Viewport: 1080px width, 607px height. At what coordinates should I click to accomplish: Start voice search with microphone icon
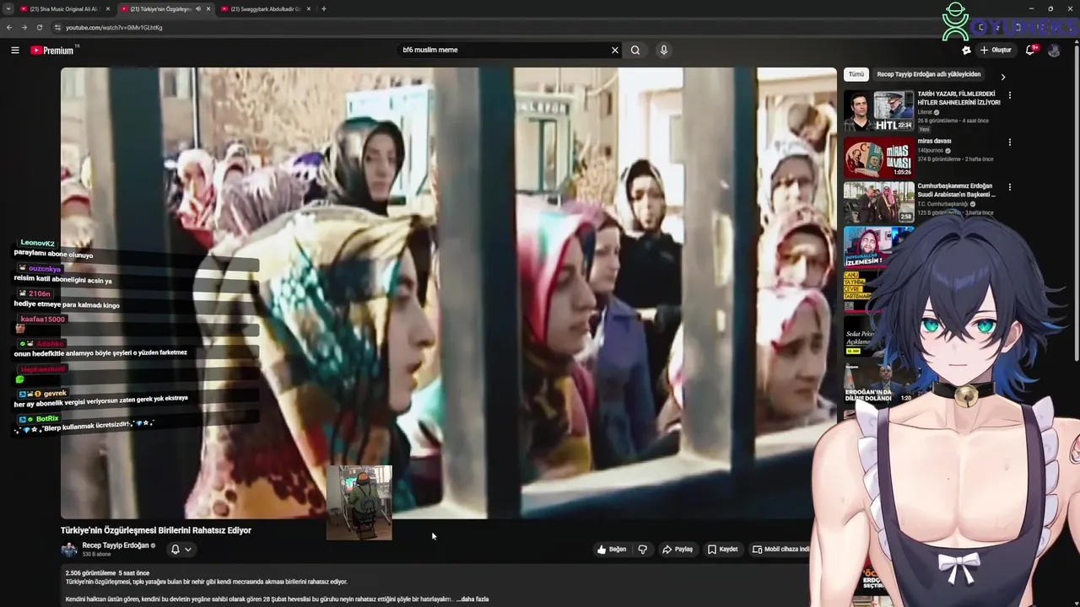coord(664,50)
